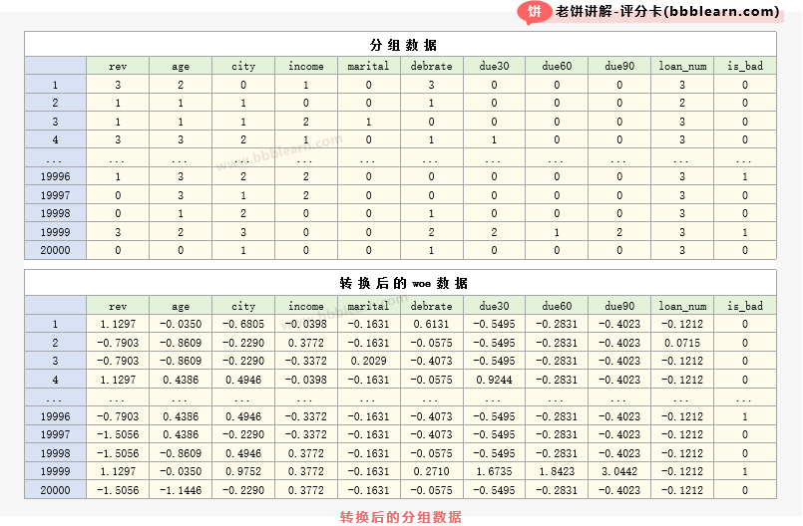Click the woe value 0.9244
This screenshot has height=526, width=803.
coord(494,380)
